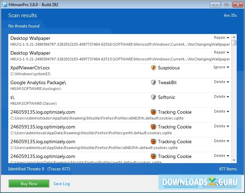Open Delete dropdown for Softonic entry

tap(222, 96)
